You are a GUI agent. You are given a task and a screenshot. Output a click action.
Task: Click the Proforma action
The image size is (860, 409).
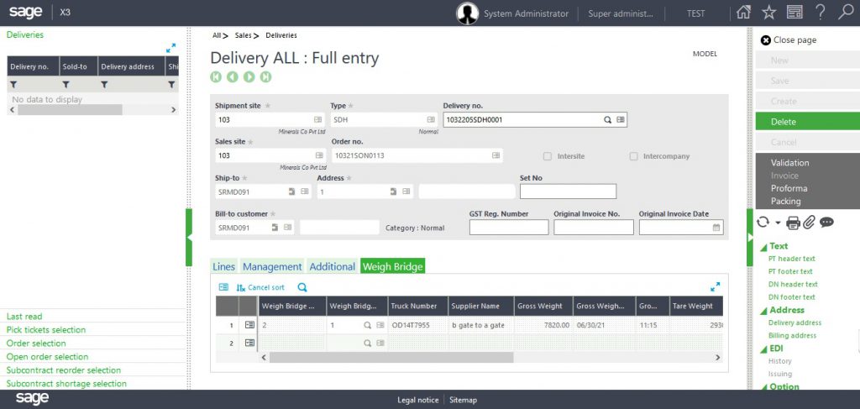(789, 189)
